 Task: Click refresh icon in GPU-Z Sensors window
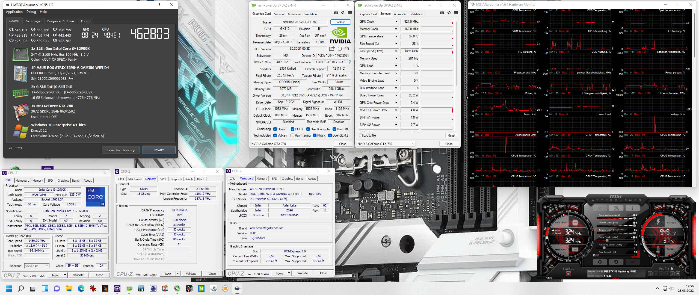[449, 13]
